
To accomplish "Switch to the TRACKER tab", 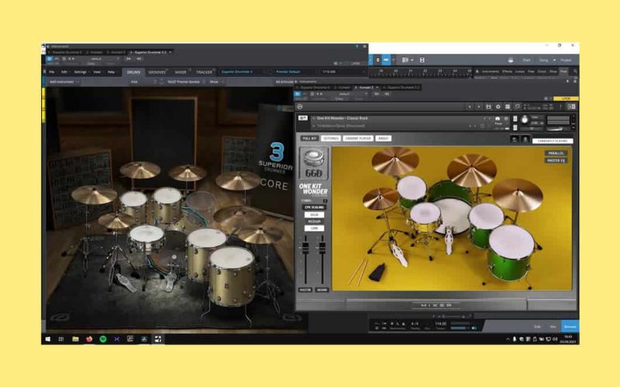I will [205, 72].
